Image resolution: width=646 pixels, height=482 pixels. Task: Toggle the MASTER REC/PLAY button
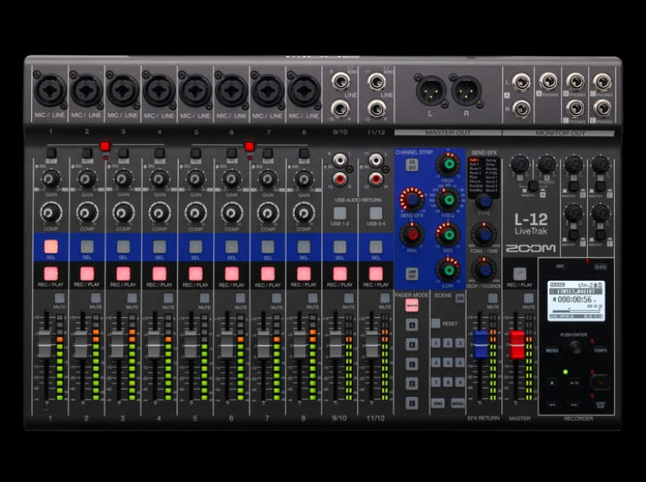point(519,274)
